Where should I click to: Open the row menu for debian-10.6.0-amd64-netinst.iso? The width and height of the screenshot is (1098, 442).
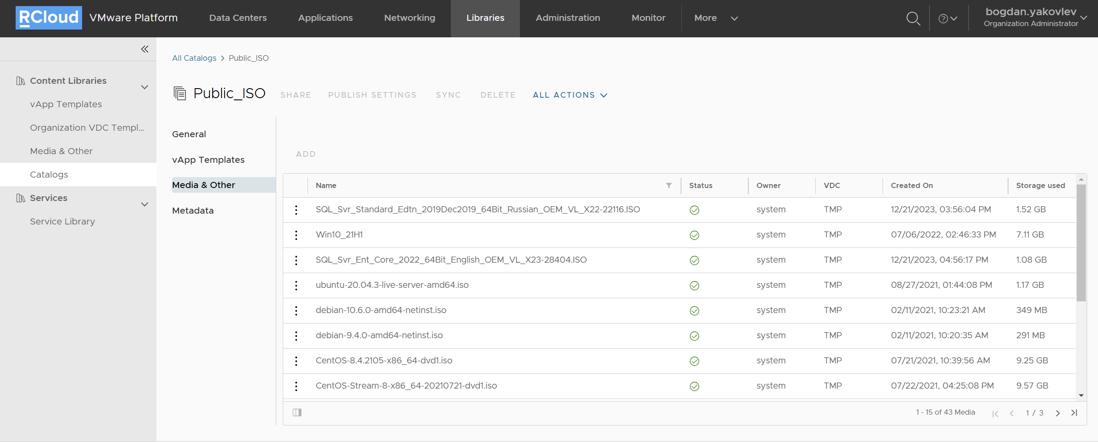(296, 311)
